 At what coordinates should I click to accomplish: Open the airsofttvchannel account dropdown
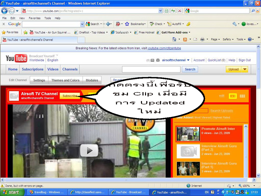click(x=188, y=60)
